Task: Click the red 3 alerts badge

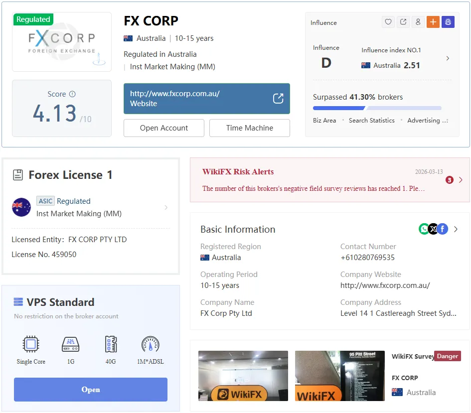Action: click(450, 180)
